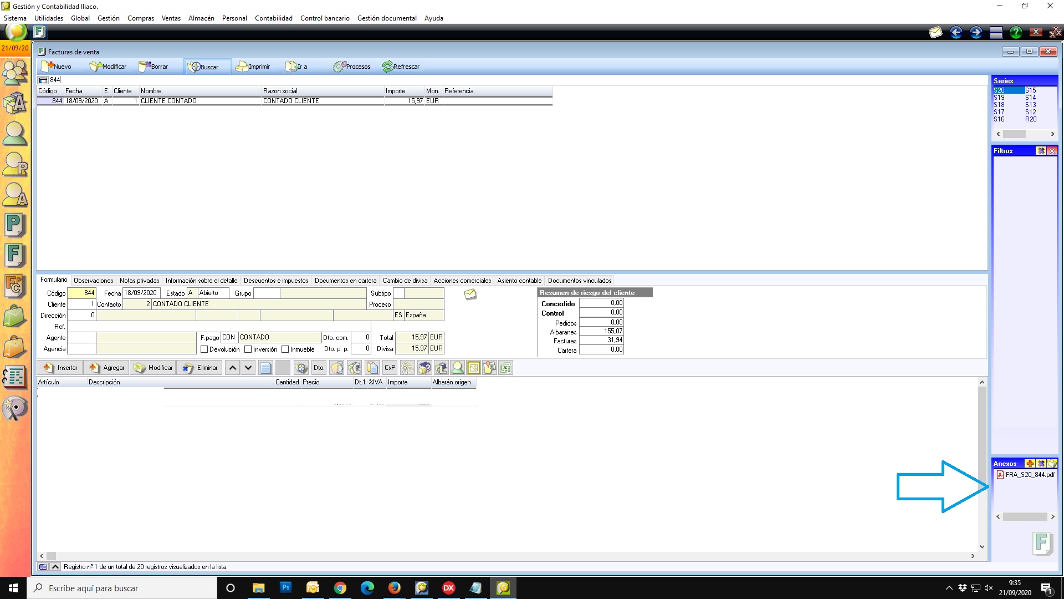Click the window tiling icon in top bar
The width and height of the screenshot is (1064, 599).
pyautogui.click(x=996, y=32)
